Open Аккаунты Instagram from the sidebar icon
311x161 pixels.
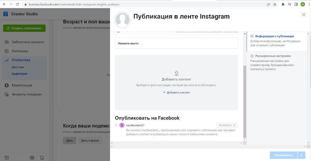click(6, 94)
